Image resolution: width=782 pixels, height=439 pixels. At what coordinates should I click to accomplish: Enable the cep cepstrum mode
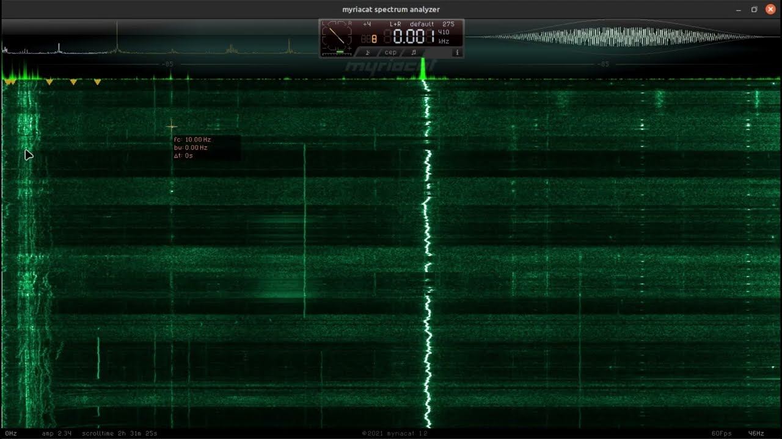[390, 52]
